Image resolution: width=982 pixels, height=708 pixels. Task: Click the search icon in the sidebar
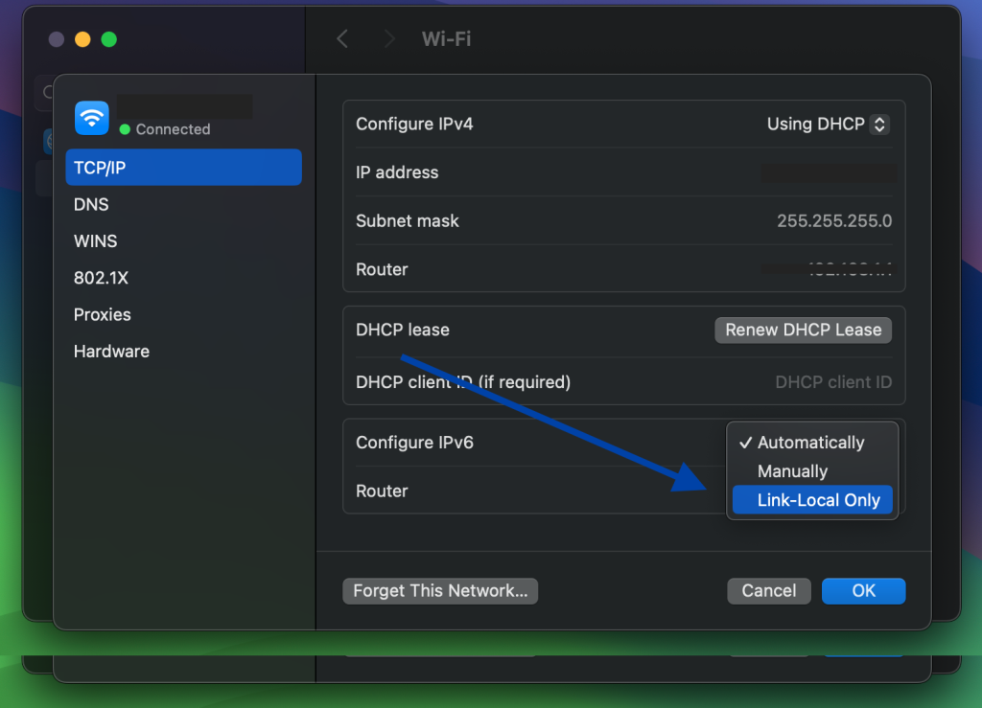pos(45,93)
